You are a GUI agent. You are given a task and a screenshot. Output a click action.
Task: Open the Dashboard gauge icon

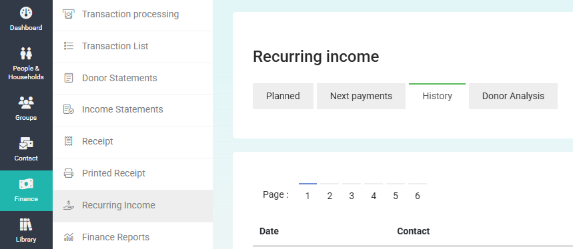point(26,13)
